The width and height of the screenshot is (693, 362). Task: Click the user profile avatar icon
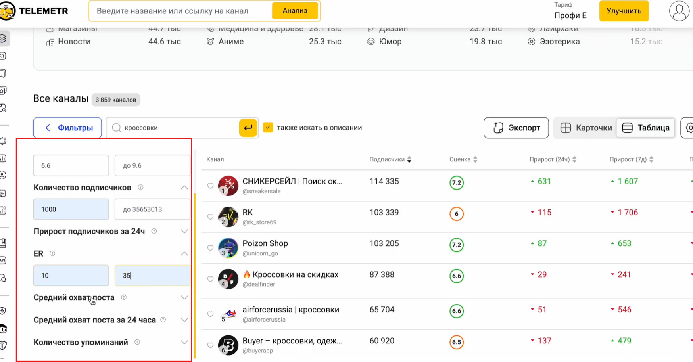679,11
